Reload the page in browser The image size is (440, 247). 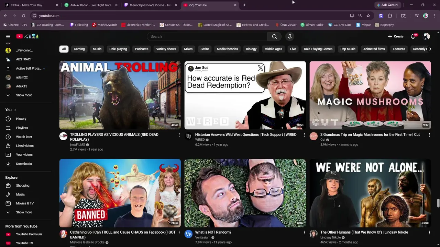click(x=23, y=16)
